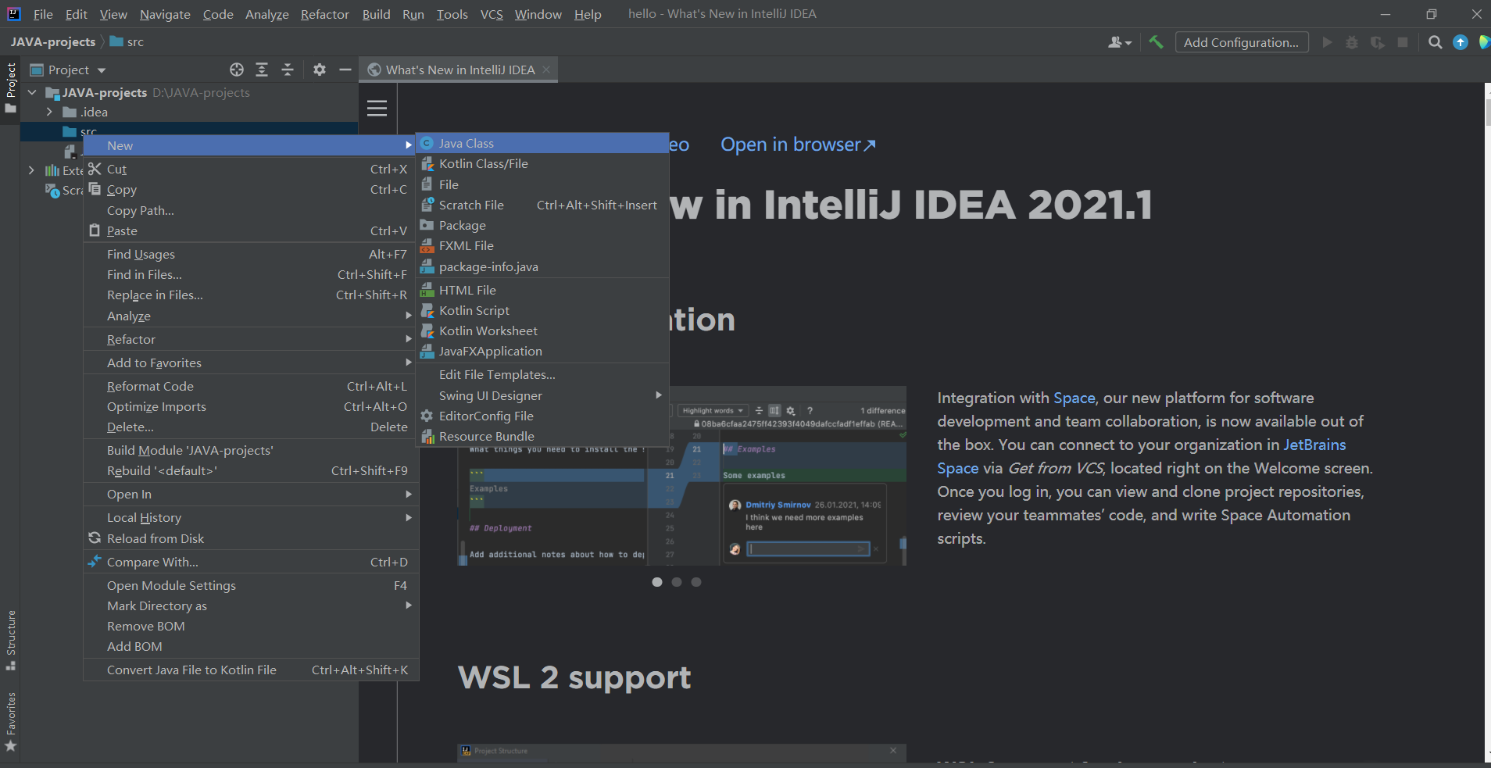Select Kotlin Class/File in New submenu
The width and height of the screenshot is (1491, 768).
pyautogui.click(x=542, y=163)
